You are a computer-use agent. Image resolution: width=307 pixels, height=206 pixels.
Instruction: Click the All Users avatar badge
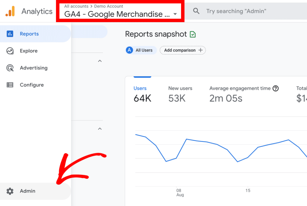click(129, 50)
